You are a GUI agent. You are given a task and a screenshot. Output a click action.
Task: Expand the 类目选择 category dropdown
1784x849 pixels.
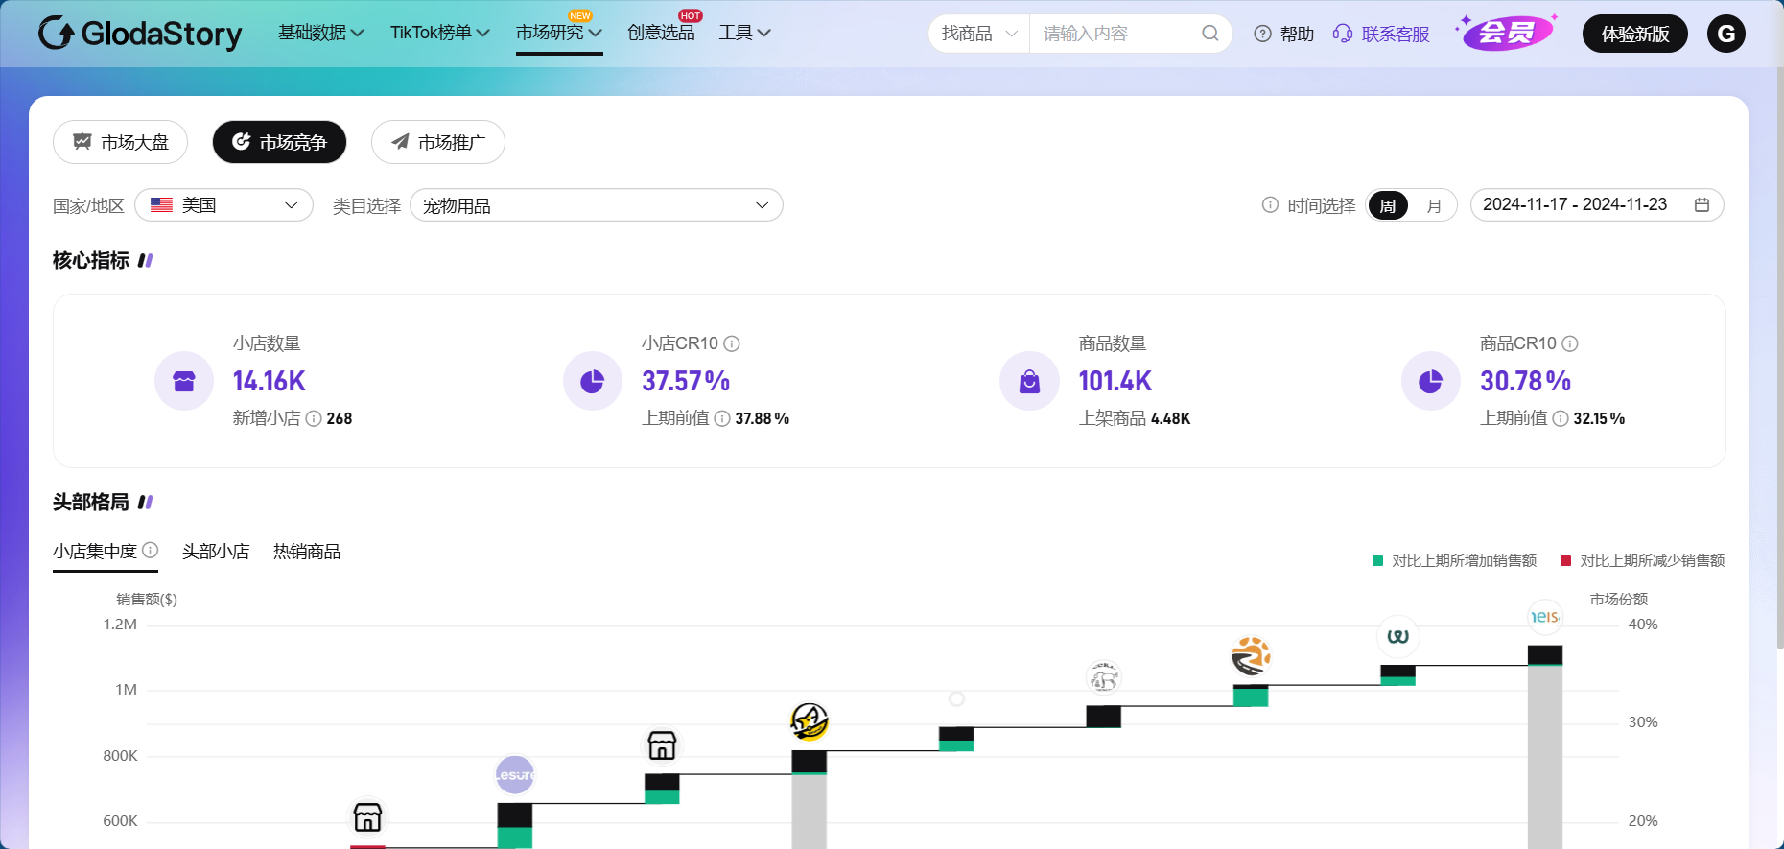pos(596,205)
